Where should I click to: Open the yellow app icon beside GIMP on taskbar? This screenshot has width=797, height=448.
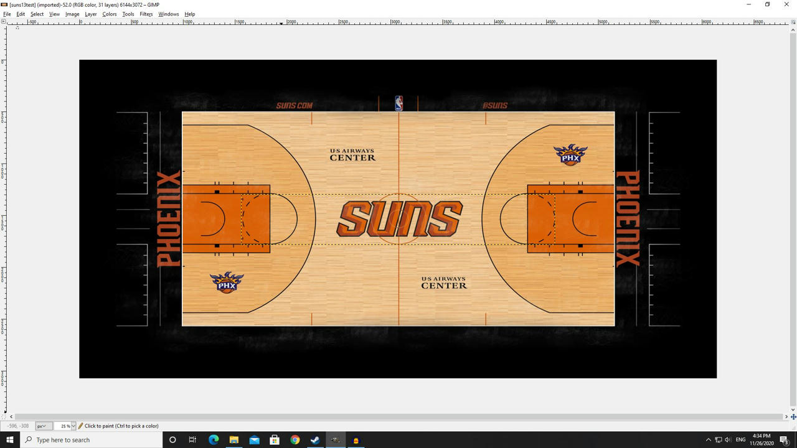356,440
